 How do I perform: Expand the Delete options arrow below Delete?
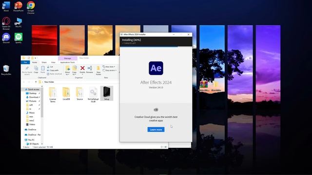coord(82,74)
